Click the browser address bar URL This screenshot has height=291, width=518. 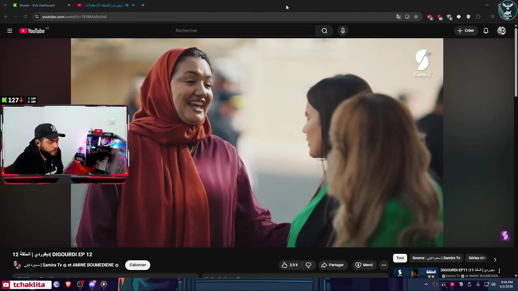click(74, 17)
